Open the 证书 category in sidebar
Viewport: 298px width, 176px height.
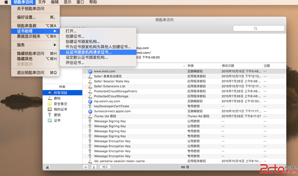click(57, 121)
